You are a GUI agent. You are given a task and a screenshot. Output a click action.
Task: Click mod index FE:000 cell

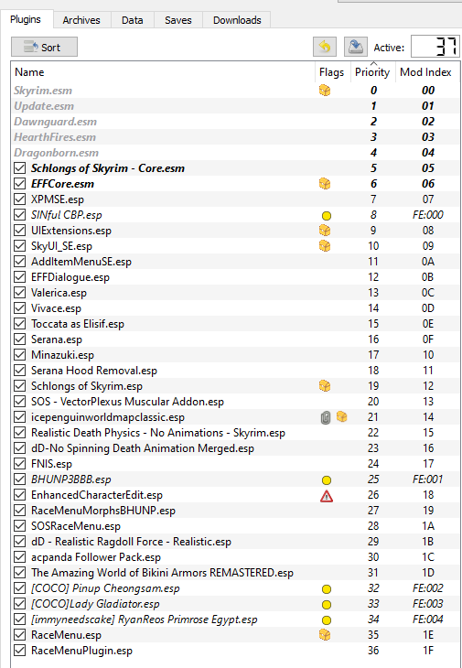tap(428, 215)
